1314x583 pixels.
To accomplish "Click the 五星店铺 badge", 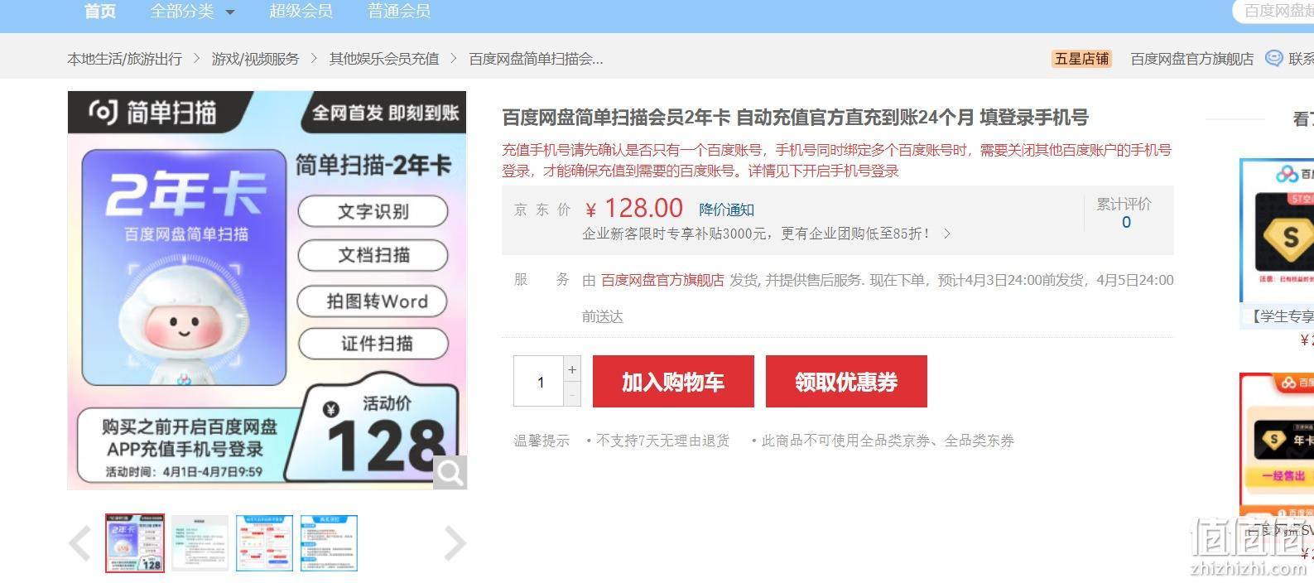I will click(x=1081, y=59).
